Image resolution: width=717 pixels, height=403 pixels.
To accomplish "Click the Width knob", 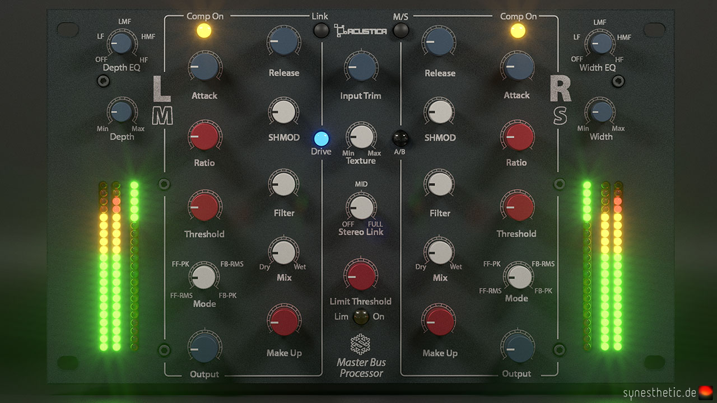I will tap(600, 112).
